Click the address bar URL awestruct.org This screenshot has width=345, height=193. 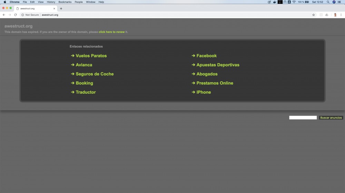(50, 15)
